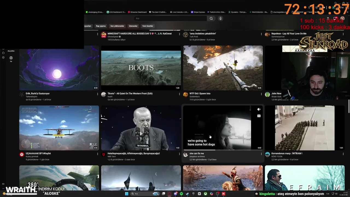This screenshot has height=197, width=350.
Task: Open Epic Games Launcher from taskbar
Action: [x=194, y=194]
